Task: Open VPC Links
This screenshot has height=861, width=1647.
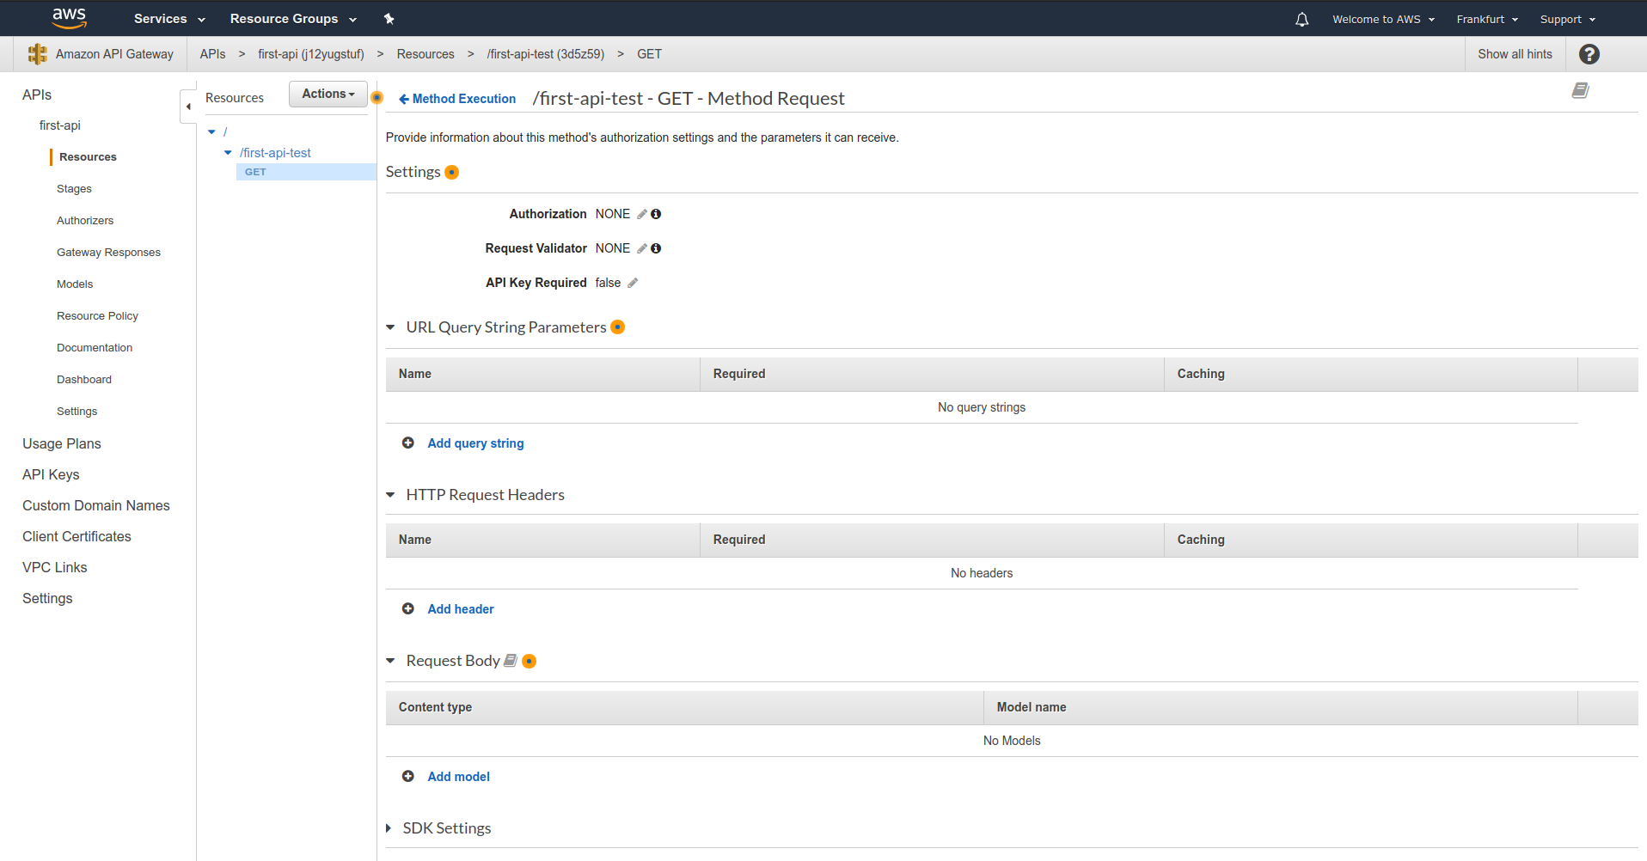Action: click(x=55, y=567)
